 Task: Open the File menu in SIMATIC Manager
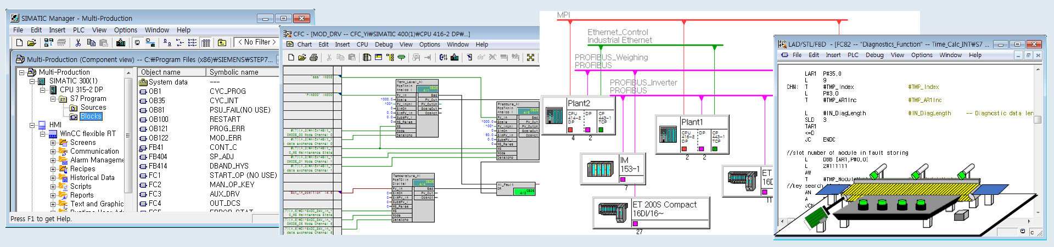click(18, 30)
